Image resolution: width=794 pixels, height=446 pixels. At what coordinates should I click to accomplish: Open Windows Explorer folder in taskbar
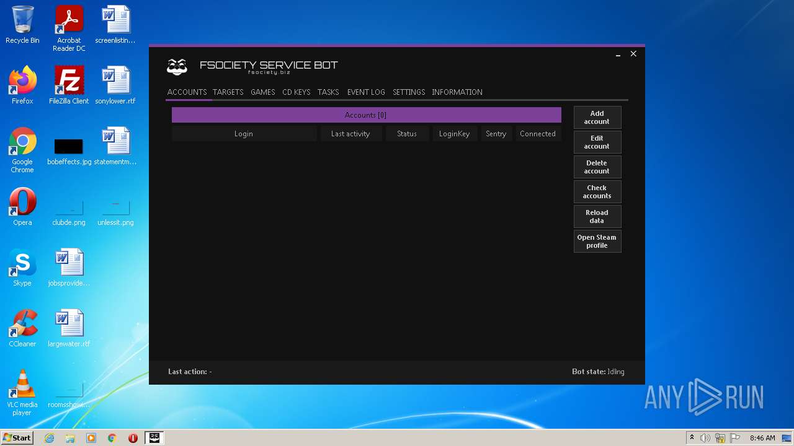(70, 438)
